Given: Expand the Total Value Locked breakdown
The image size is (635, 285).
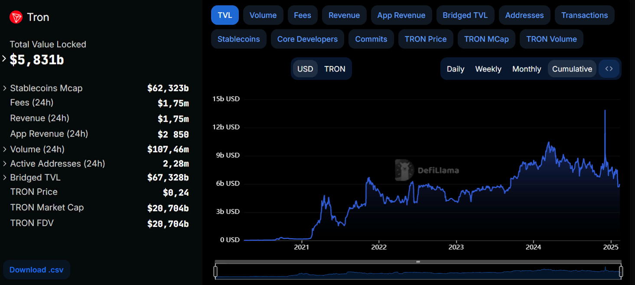Looking at the screenshot, I should pyautogui.click(x=4, y=58).
